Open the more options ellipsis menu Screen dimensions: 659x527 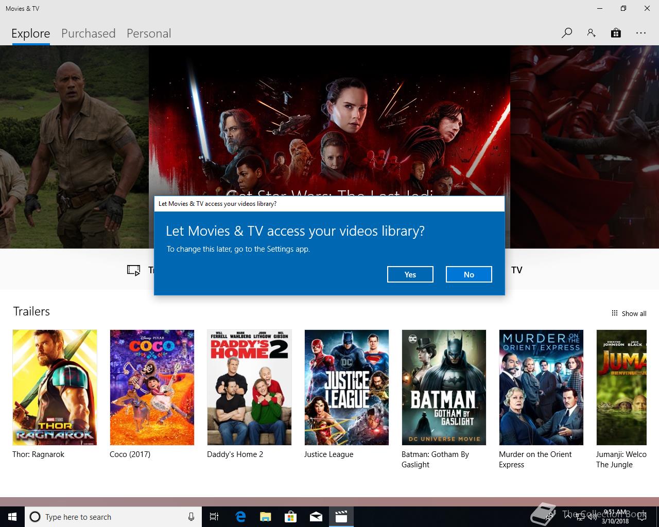[x=641, y=33]
